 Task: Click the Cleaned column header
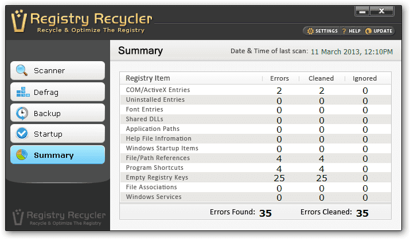321,78
